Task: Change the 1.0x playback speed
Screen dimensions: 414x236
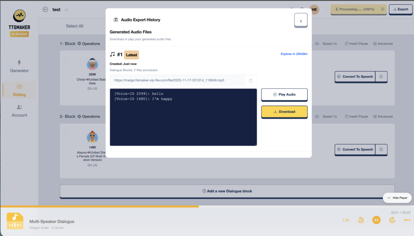Action: 346,220
